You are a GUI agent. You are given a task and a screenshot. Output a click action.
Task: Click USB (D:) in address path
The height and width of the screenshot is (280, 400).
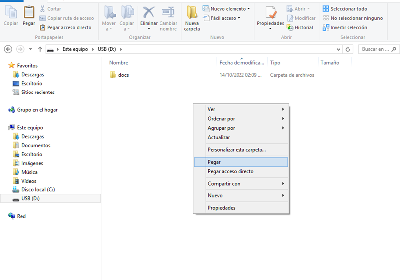coord(107,49)
